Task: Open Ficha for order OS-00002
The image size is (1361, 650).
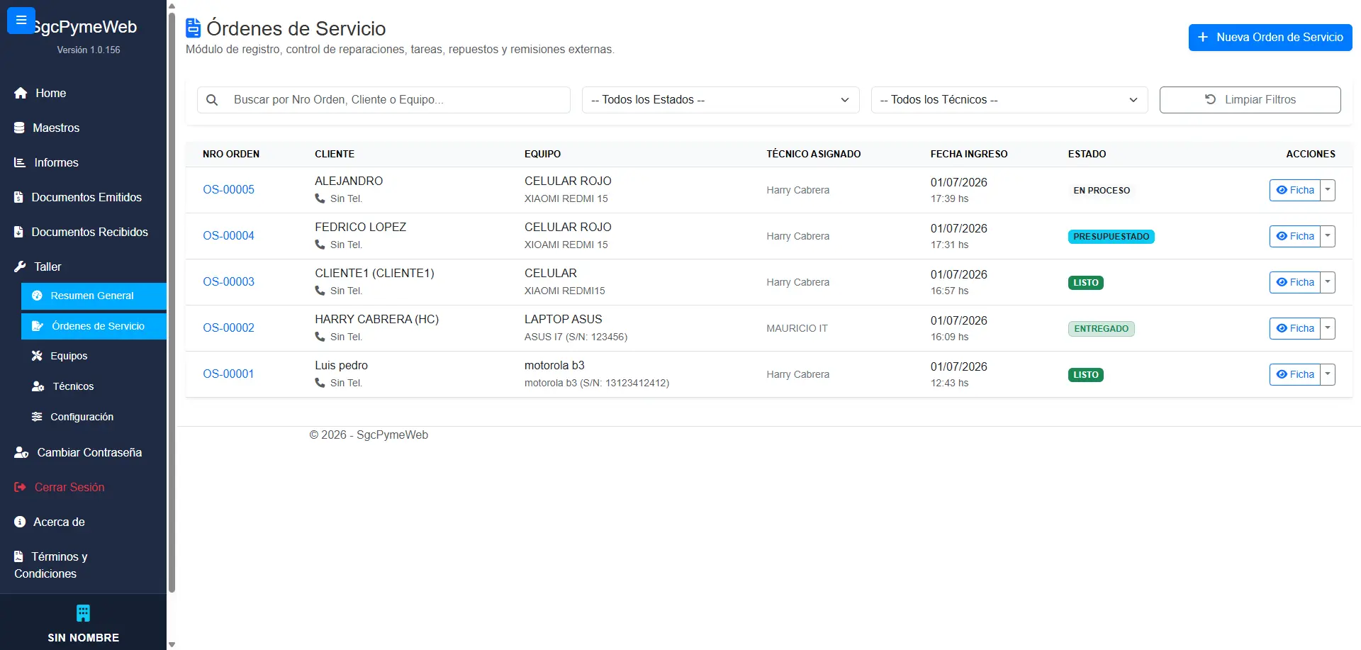Action: pos(1295,328)
